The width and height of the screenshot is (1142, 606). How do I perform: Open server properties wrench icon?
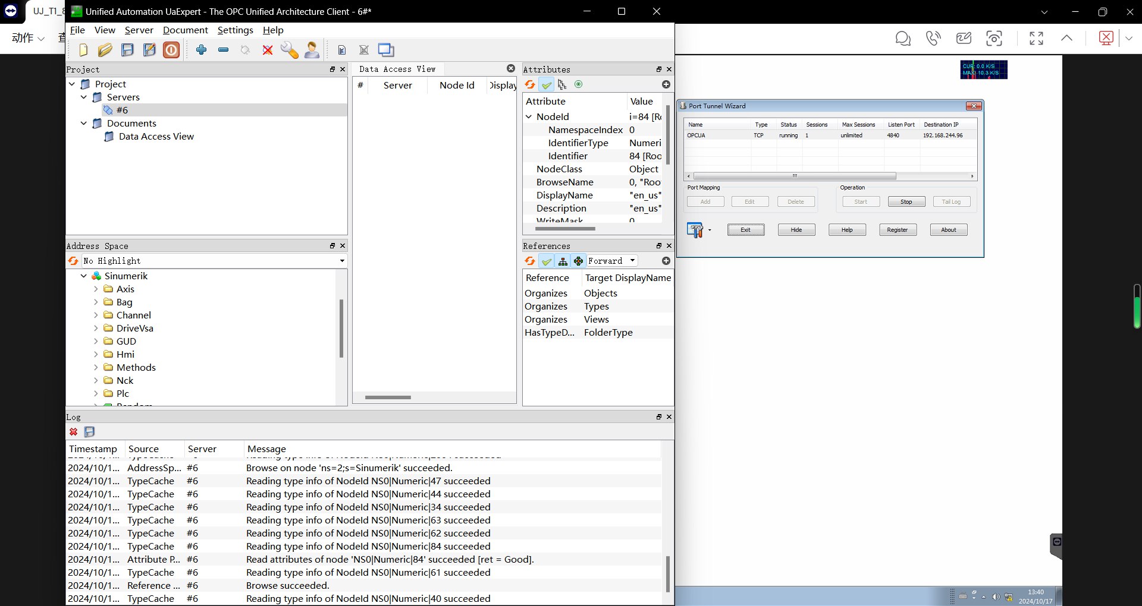pyautogui.click(x=290, y=50)
